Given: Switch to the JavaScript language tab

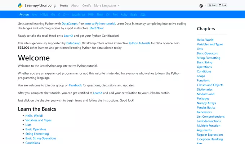Looking at the screenshot, I should tap(79, 15).
